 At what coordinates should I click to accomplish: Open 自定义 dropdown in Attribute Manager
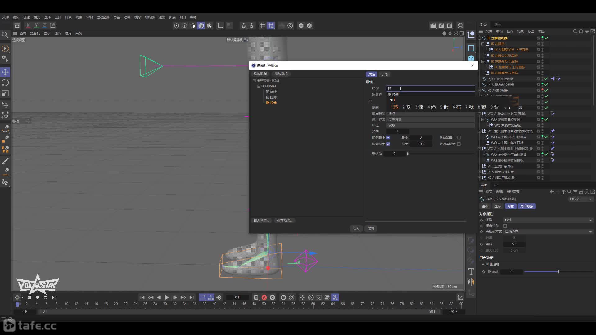point(580,199)
